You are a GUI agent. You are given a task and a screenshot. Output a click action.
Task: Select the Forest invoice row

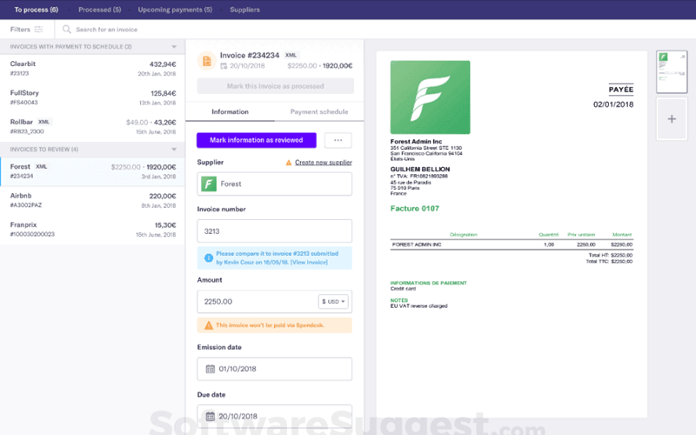coord(93,171)
